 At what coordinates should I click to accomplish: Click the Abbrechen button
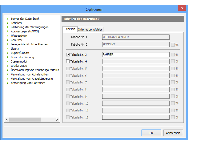173,133
